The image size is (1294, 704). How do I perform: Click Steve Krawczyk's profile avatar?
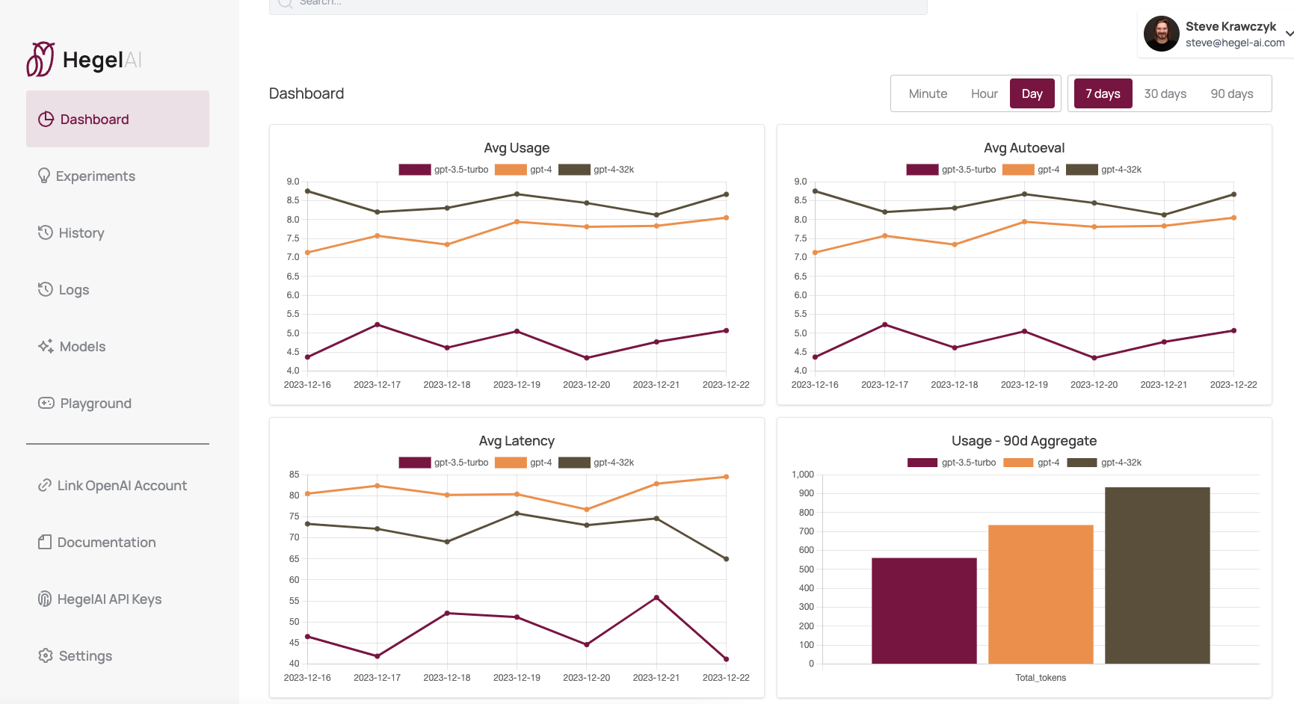(1162, 34)
